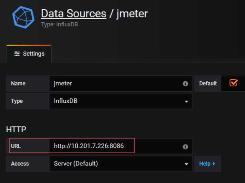The image size is (245, 183).
Task: Click the Default label text
Action: pyautogui.click(x=208, y=84)
